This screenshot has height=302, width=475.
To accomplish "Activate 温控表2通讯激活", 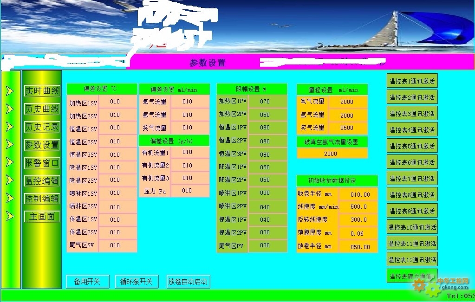I will pos(412,97).
